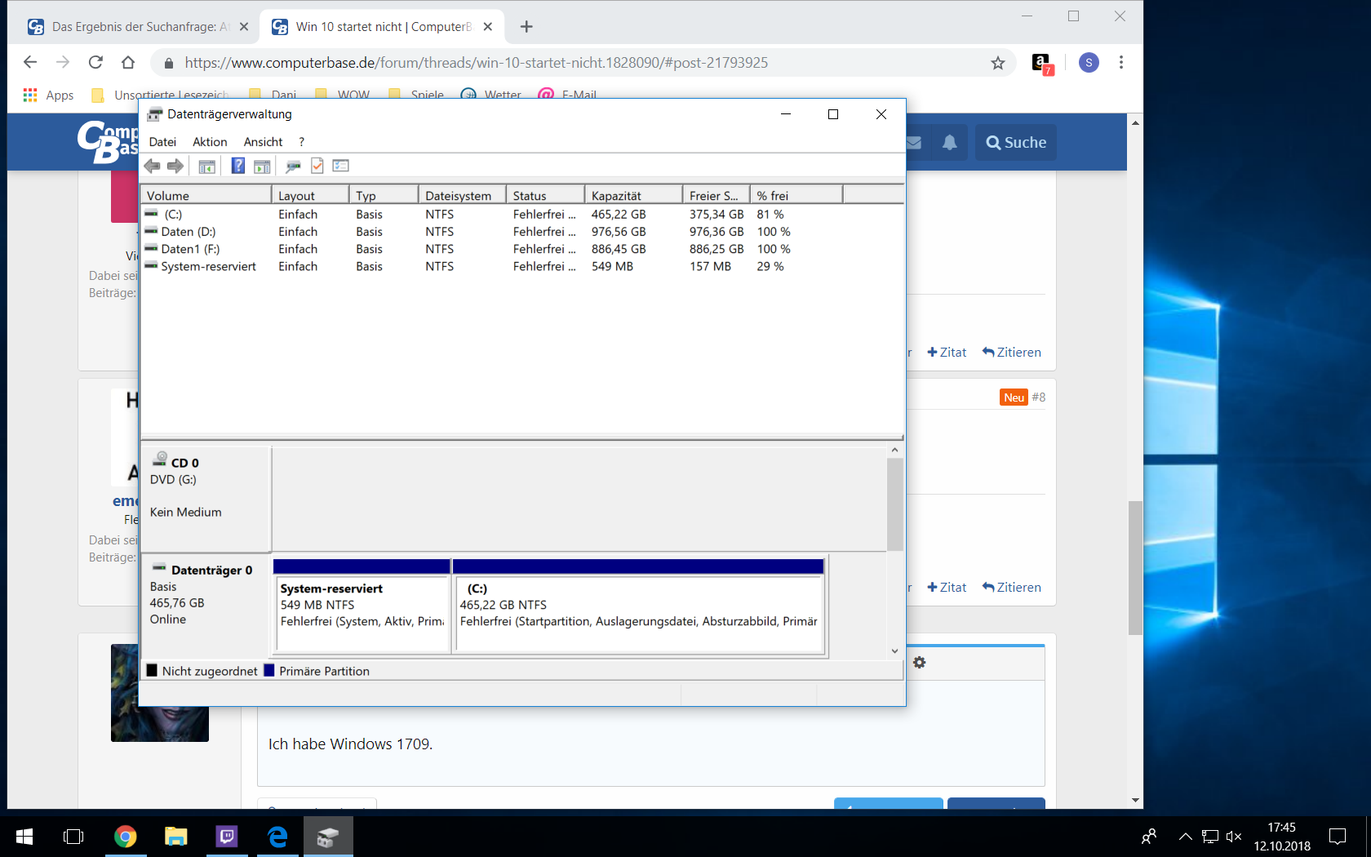Launch Microsoft Edge from the taskbar
Image resolution: width=1371 pixels, height=857 pixels.
[277, 837]
